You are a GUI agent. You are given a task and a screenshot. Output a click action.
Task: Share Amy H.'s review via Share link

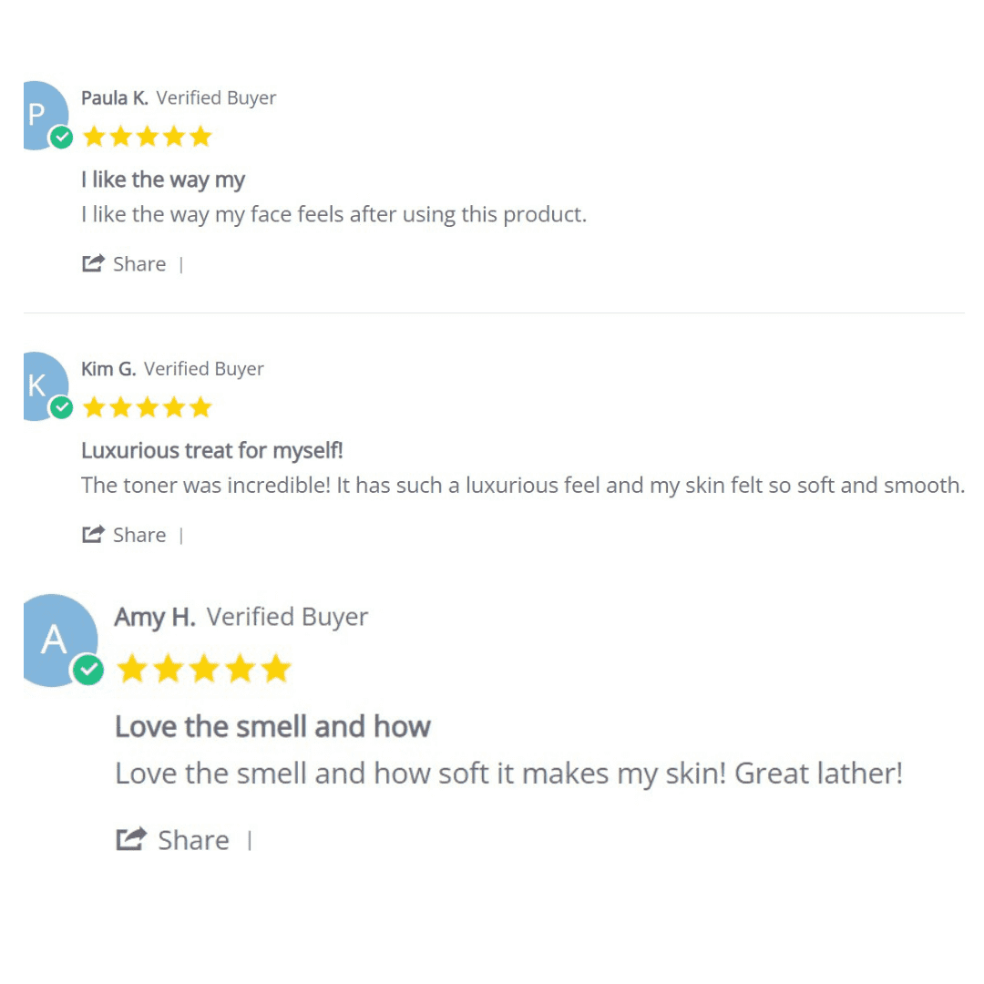193,840
